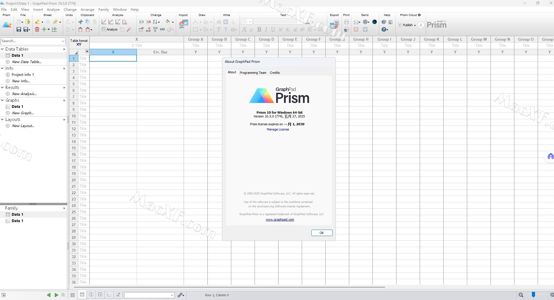The height and width of the screenshot is (300, 554).
Task: Click the Paste clipboard icon
Action: (80, 29)
